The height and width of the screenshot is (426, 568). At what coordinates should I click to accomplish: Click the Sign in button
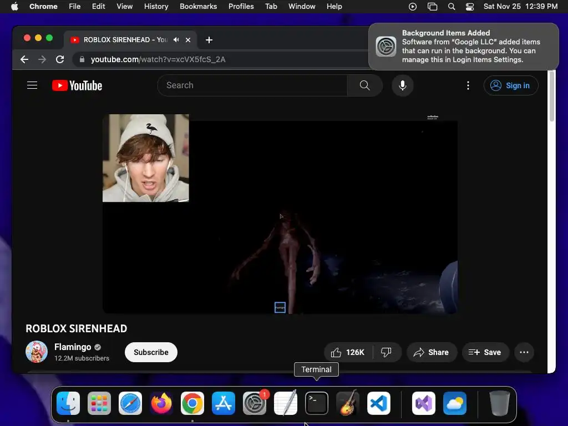pos(511,85)
